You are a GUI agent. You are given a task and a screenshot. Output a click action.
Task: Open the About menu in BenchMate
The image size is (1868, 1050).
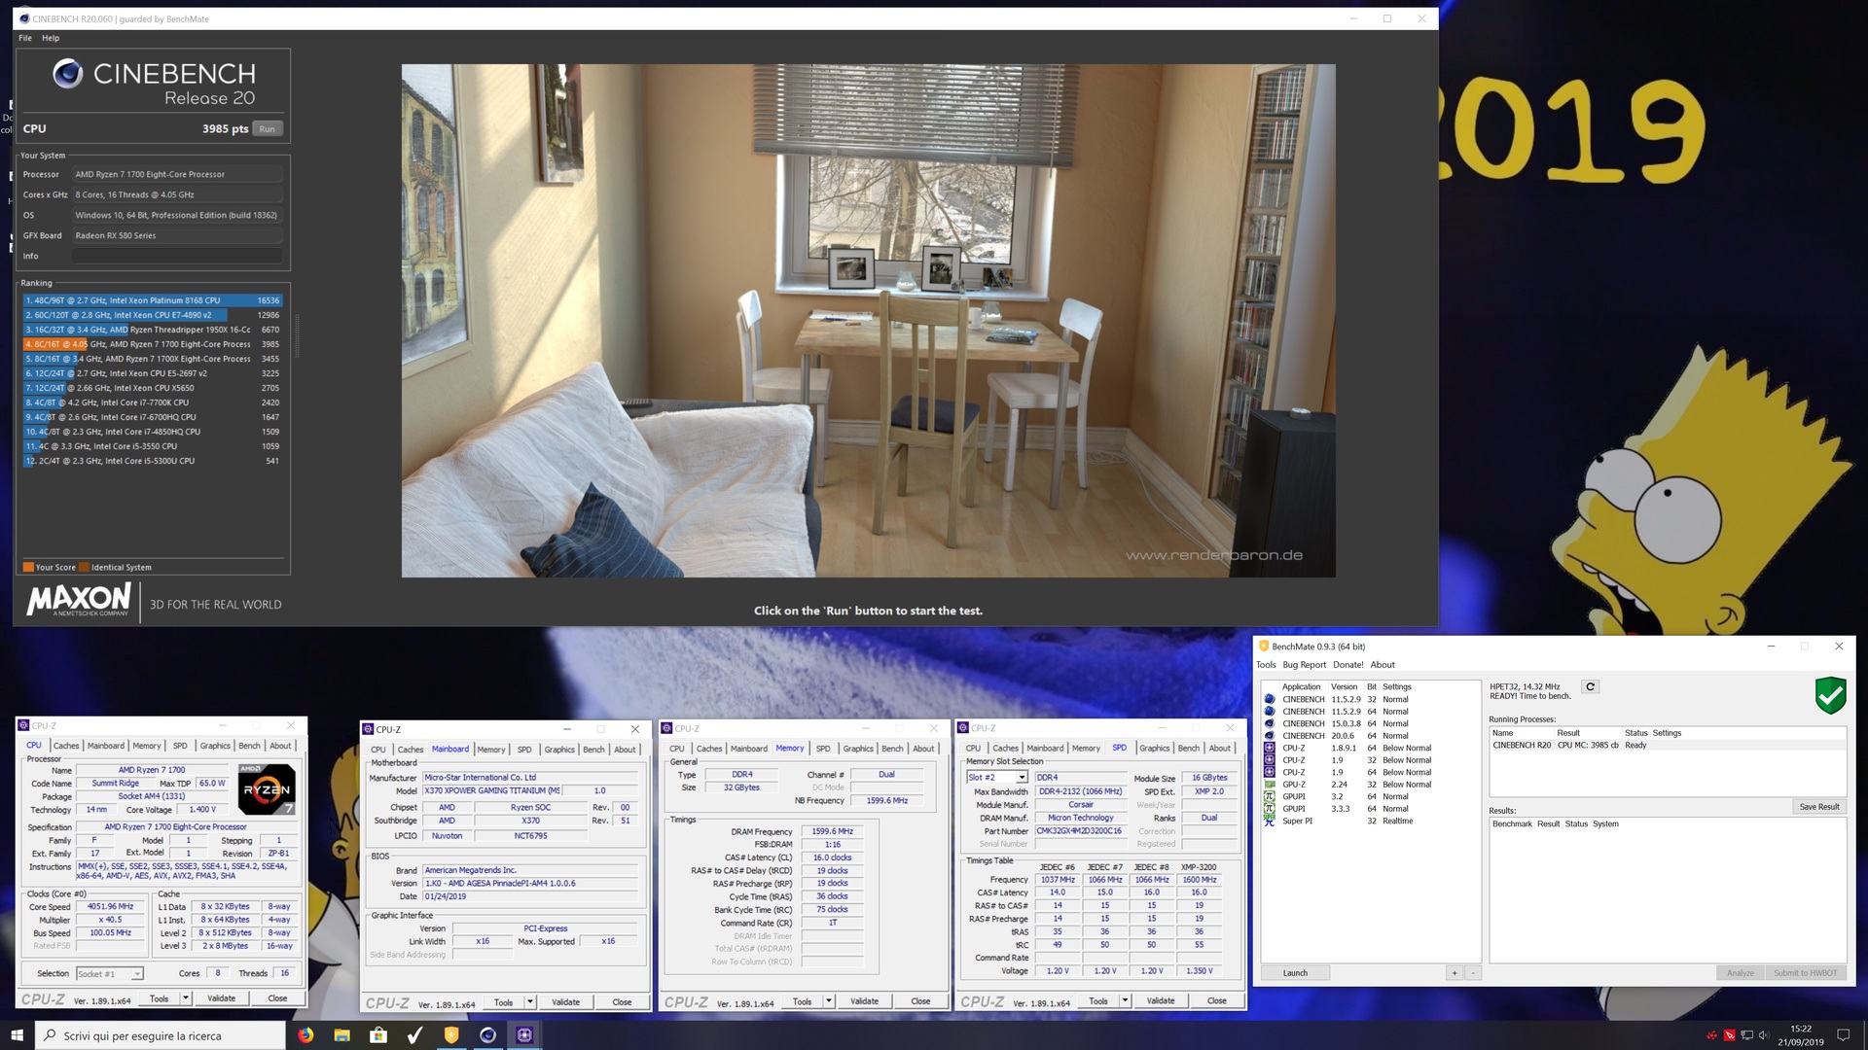[x=1383, y=665]
